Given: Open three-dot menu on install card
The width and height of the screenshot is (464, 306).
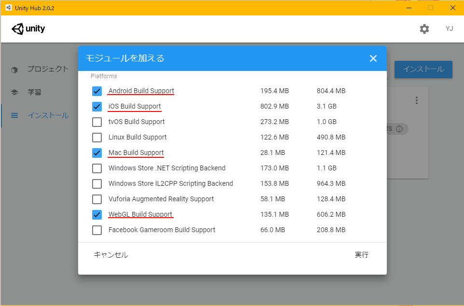Looking at the screenshot, I should [417, 100].
